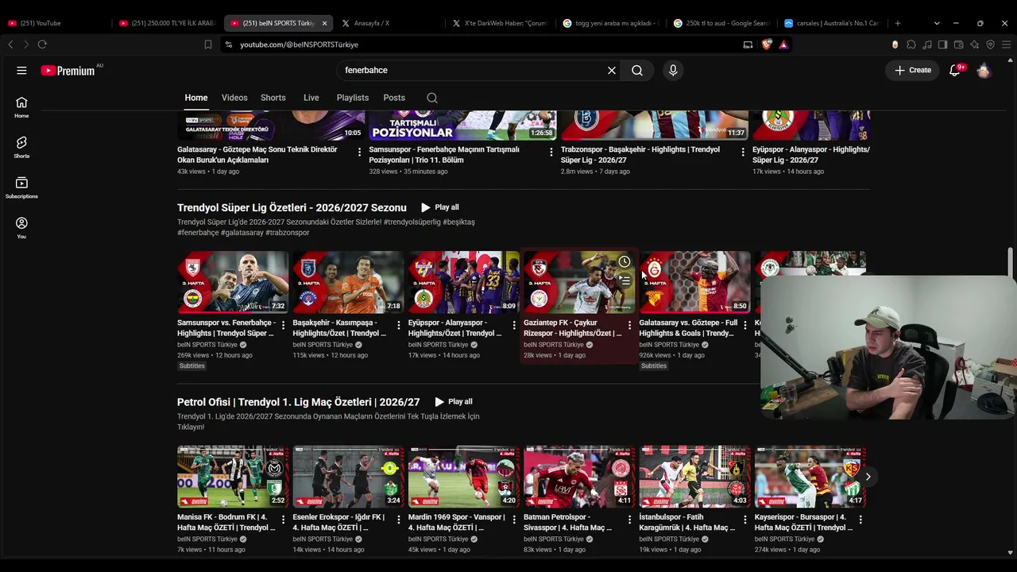Switch to the channel Playlists tab
The image size is (1017, 572).
(353, 98)
